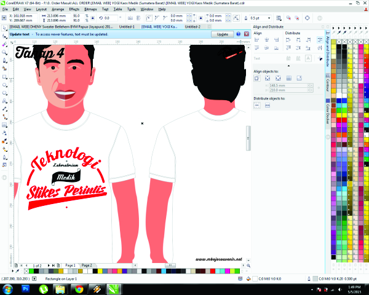Screen dimensions: 369x295
Task: Open the Window menu
Action: pyautogui.click(x=147, y=9)
